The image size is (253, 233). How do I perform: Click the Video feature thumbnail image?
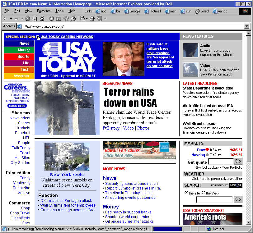(191, 70)
